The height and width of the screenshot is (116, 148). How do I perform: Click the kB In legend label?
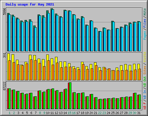145,95
